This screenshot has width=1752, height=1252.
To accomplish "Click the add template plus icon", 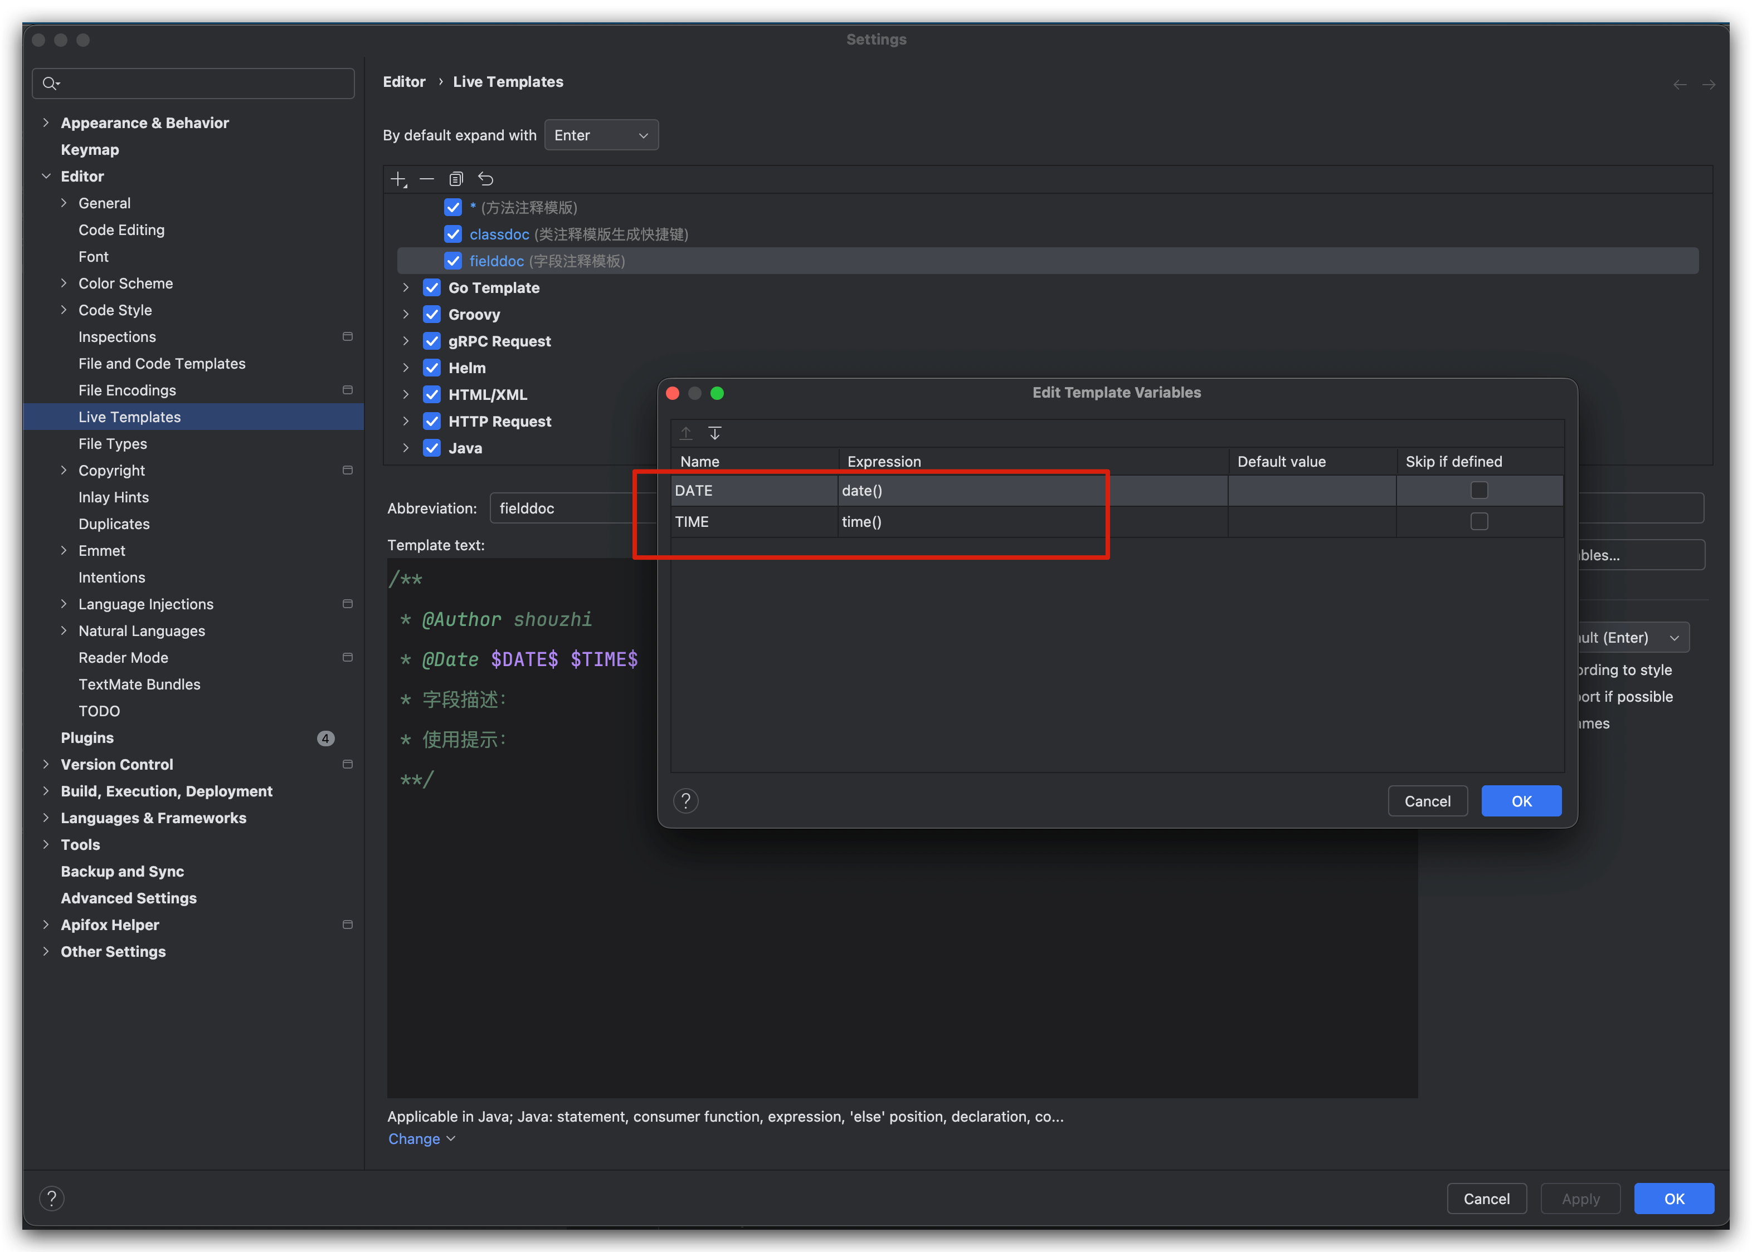I will [x=398, y=180].
